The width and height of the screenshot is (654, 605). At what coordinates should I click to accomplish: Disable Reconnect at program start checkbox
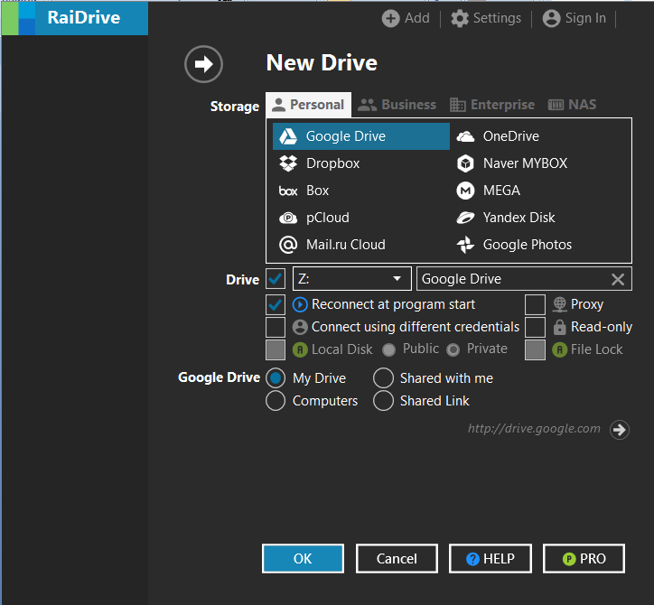pyautogui.click(x=276, y=304)
